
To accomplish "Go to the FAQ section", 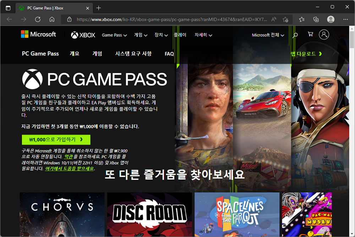I will click(169, 54).
